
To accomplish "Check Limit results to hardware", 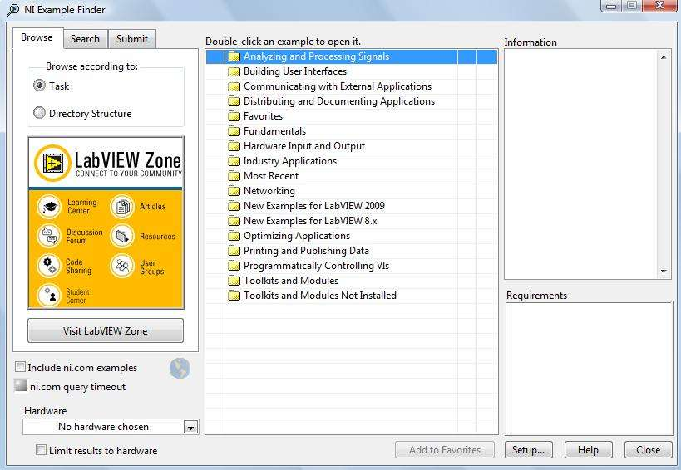I will coord(41,450).
